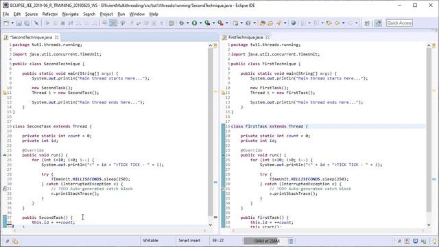Click the Open Perspective toolbar icon

(x=367, y=23)
